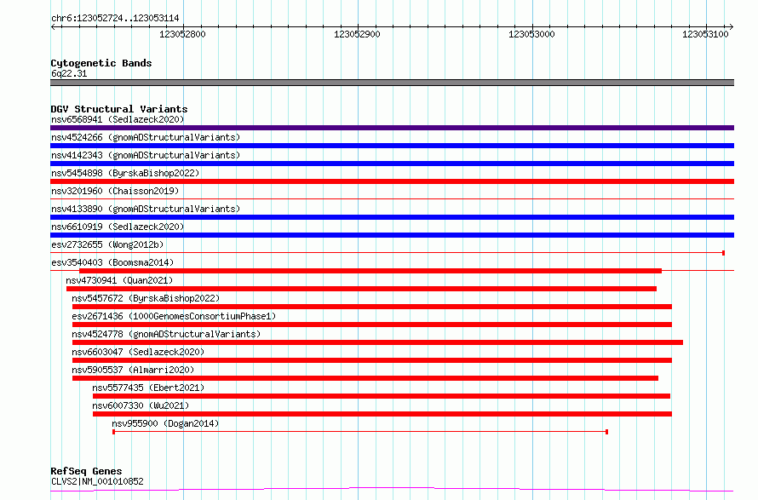Click the left arrow of the ruler
This screenshot has width=758, height=500.
(x=54, y=26)
